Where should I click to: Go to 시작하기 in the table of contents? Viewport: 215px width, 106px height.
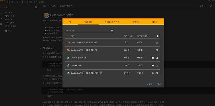[x=9, y=12]
